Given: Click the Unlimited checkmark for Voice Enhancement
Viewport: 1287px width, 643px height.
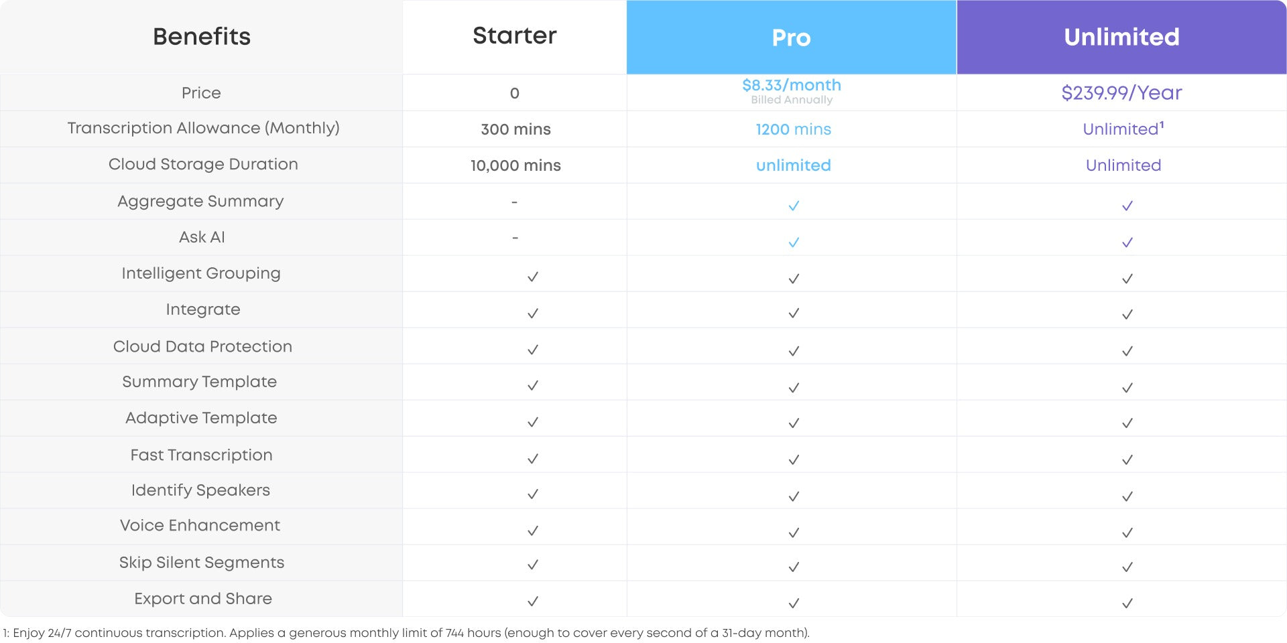Looking at the screenshot, I should coord(1127,532).
